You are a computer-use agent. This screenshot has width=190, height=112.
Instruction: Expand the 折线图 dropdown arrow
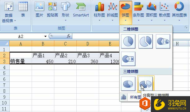point(112,21)
